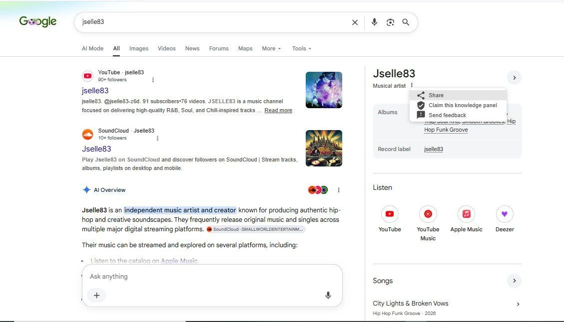This screenshot has height=322, width=564.
Task: Open City Lights & Broken Vows chevron
Action: [518, 304]
